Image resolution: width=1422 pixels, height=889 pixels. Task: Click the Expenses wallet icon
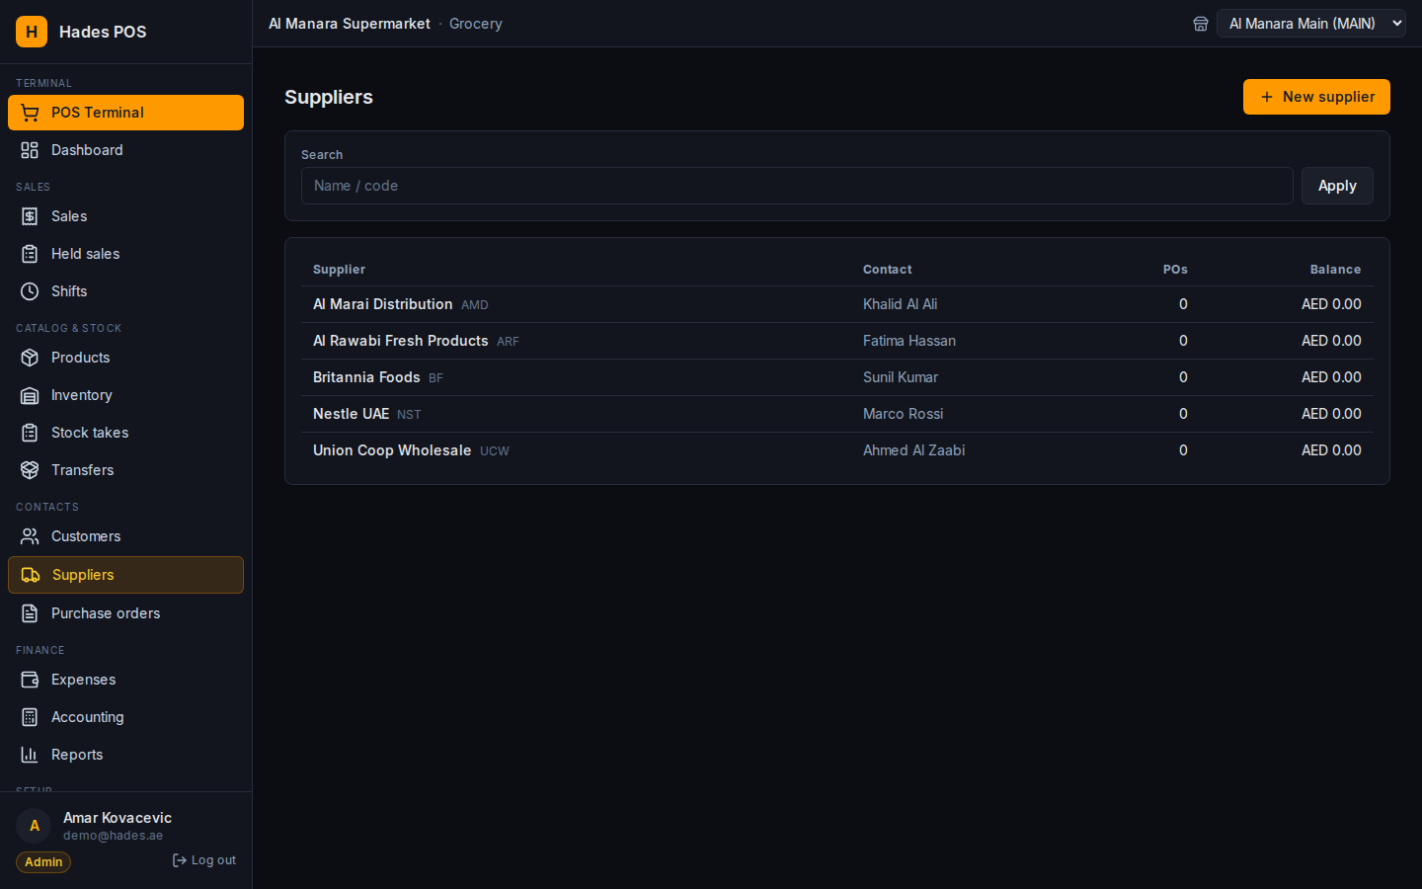tap(30, 680)
